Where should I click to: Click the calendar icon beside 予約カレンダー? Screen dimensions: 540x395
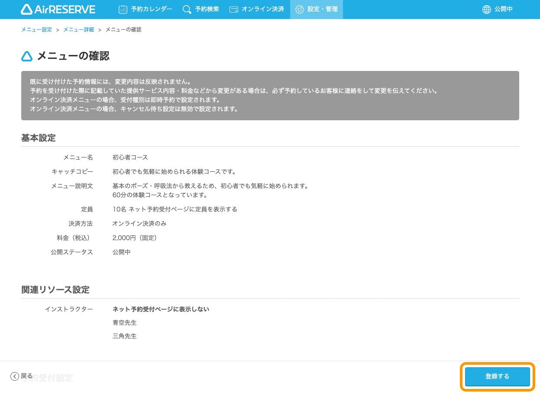(x=122, y=9)
